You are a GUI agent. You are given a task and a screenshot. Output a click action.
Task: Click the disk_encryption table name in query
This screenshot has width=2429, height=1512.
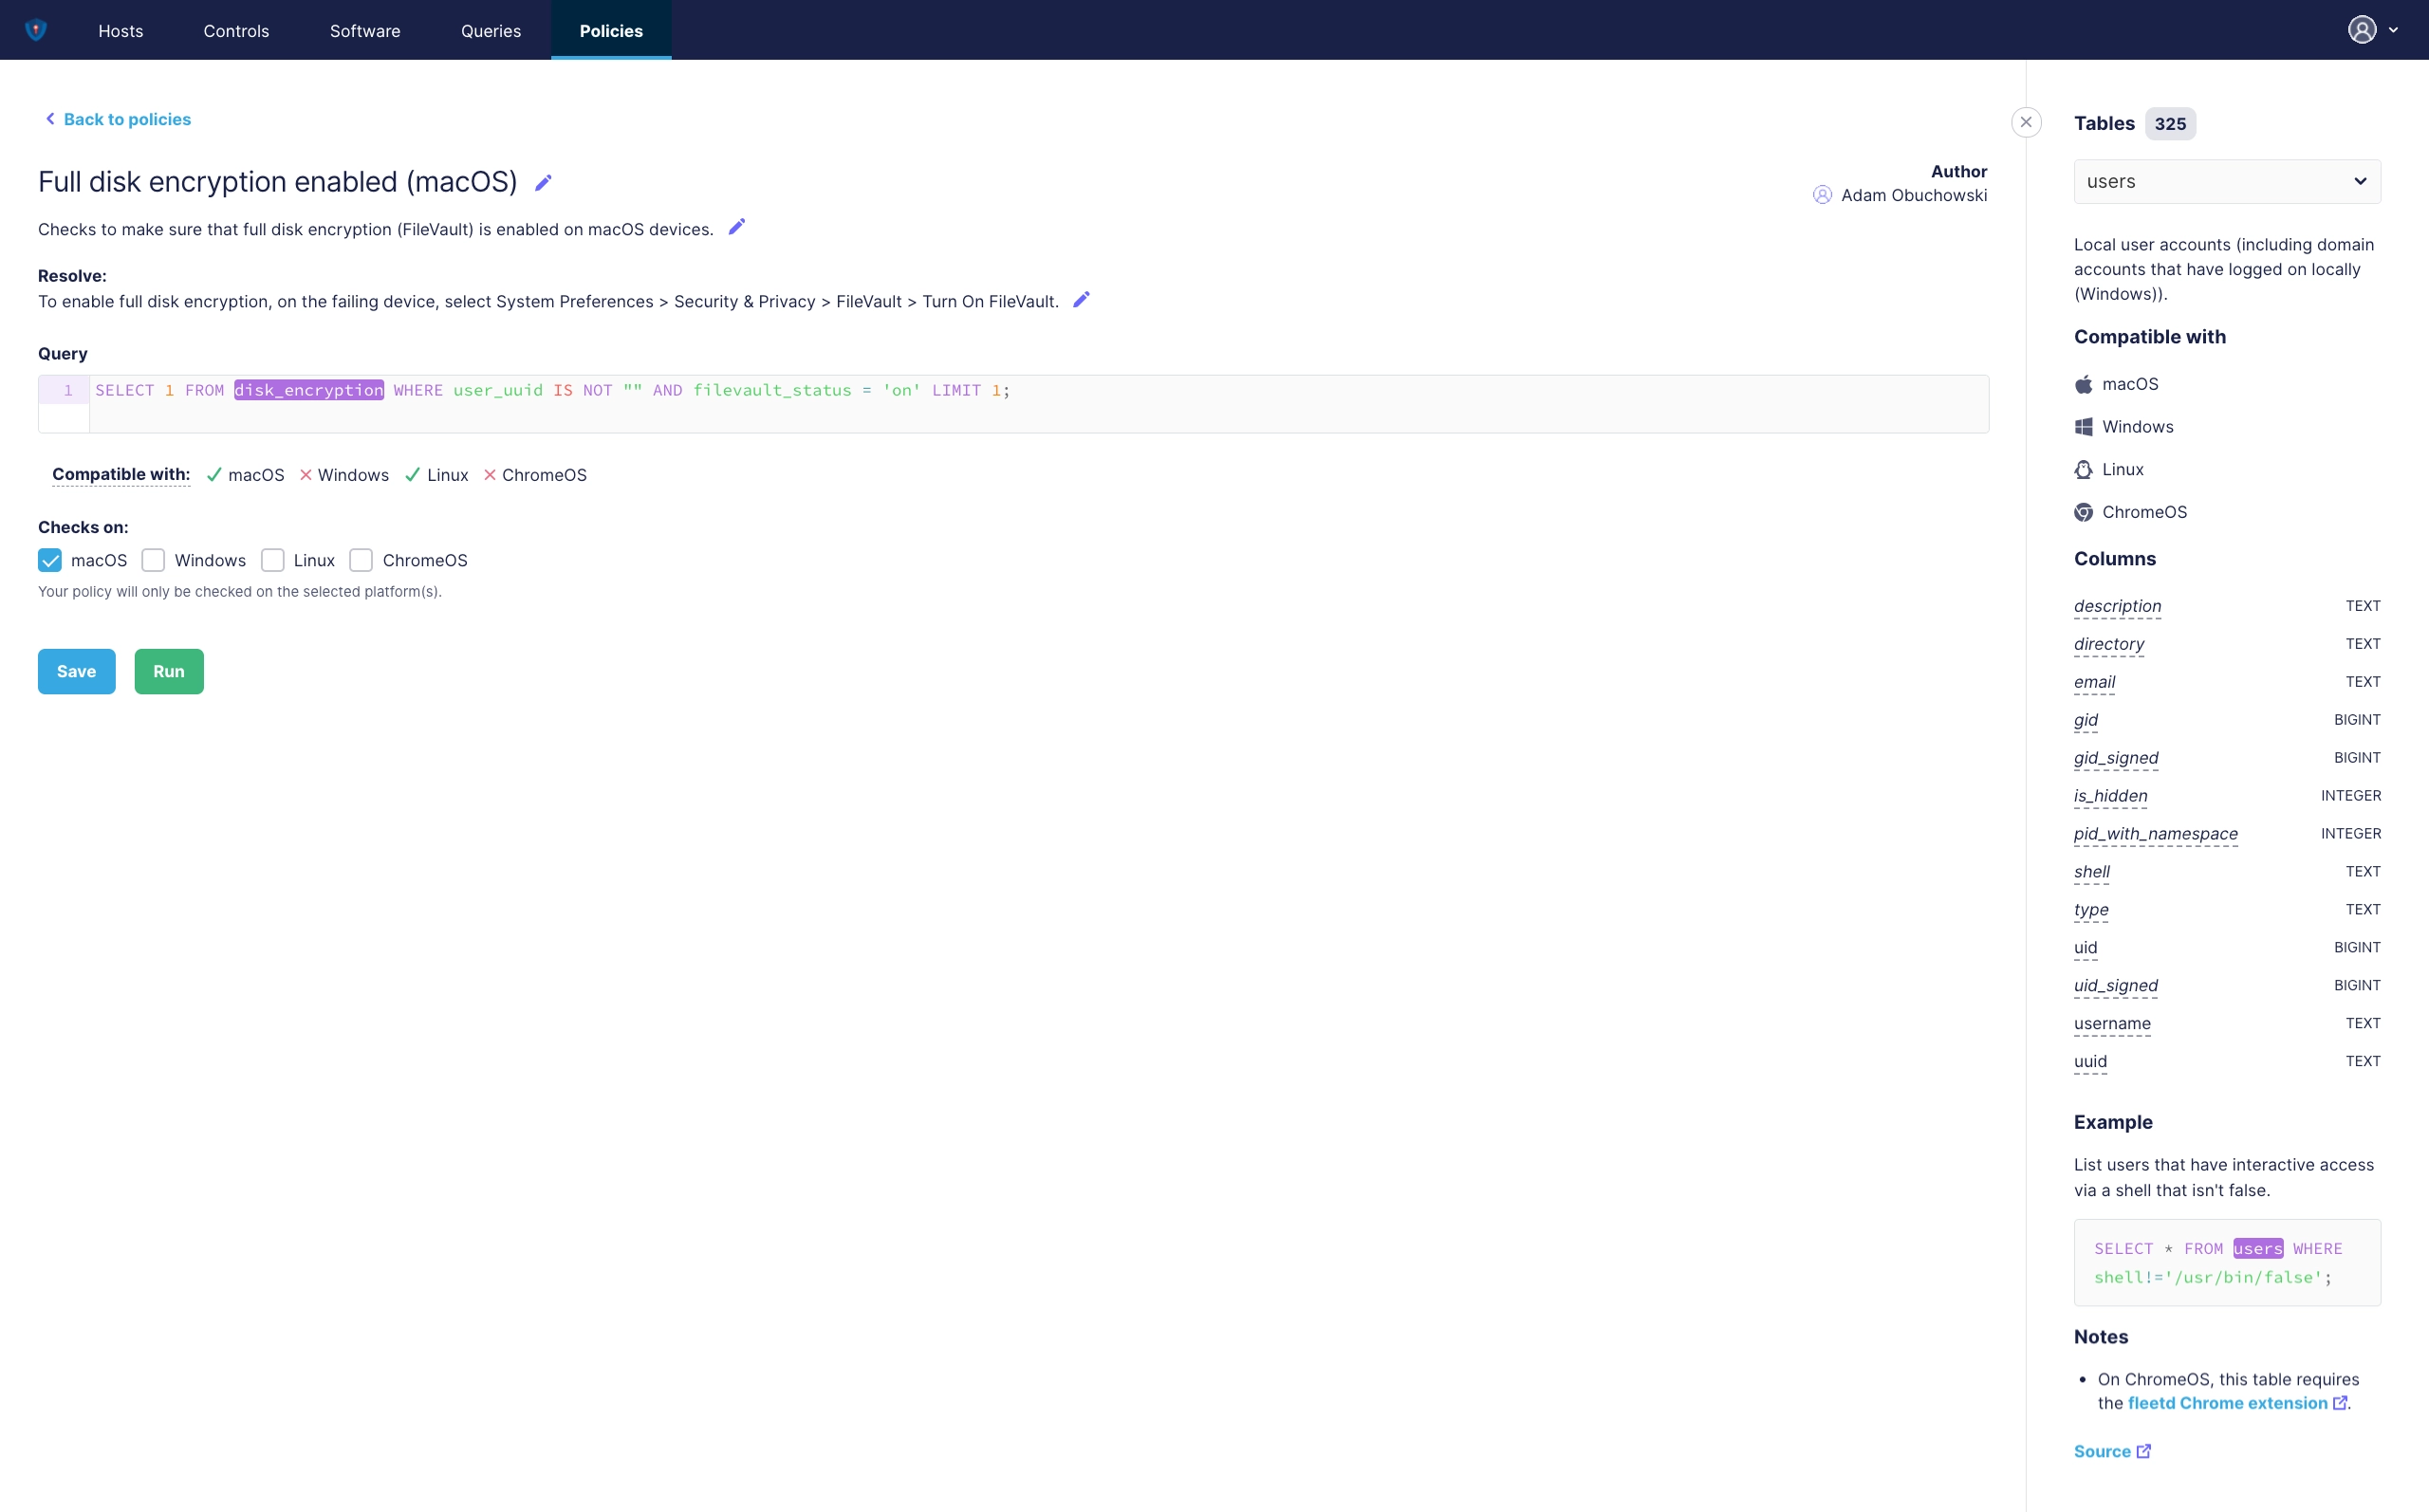(x=309, y=390)
